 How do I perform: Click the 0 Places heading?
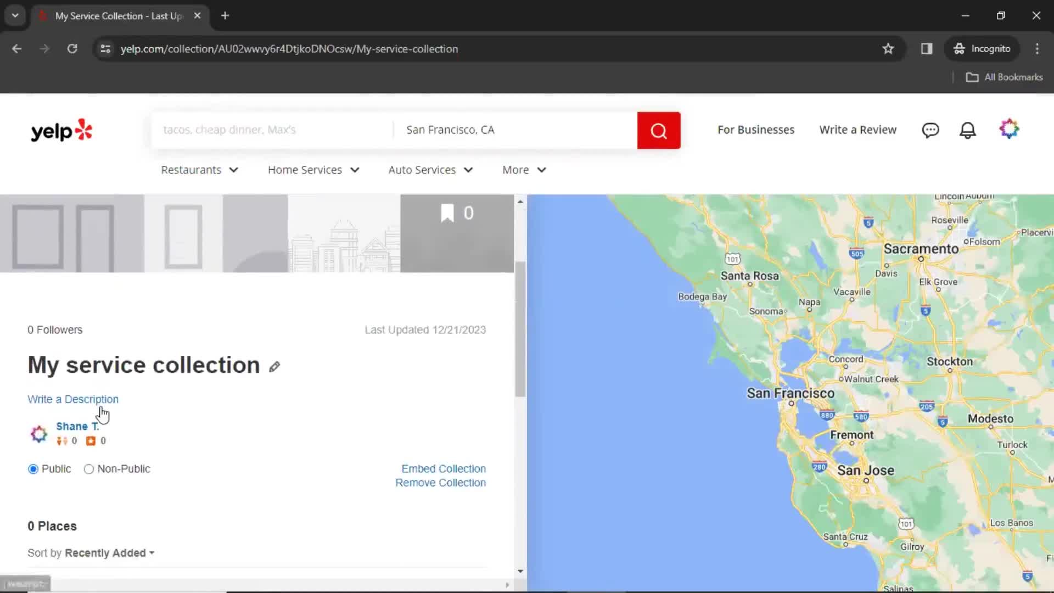pos(52,526)
